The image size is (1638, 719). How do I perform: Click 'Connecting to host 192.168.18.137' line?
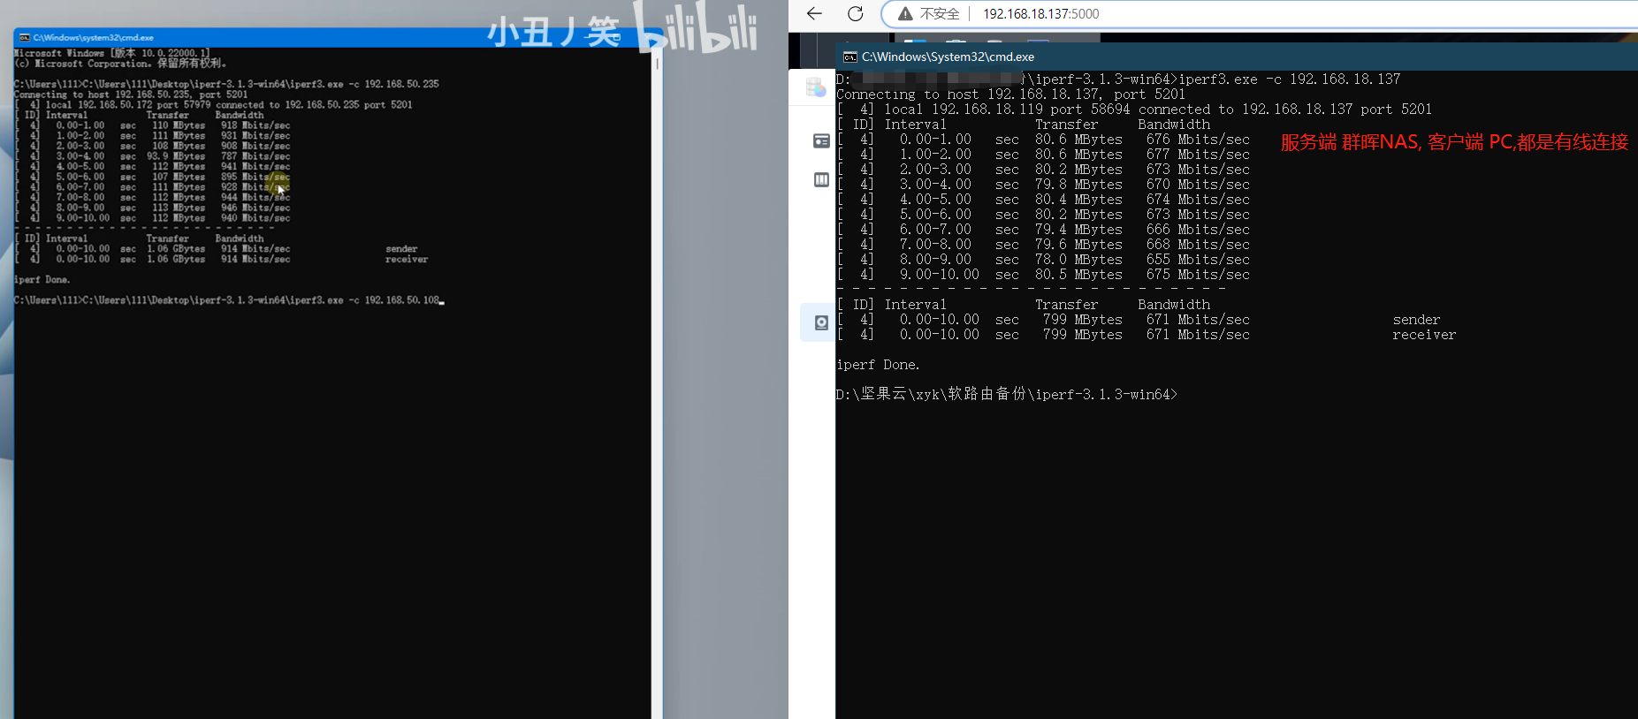(1010, 95)
